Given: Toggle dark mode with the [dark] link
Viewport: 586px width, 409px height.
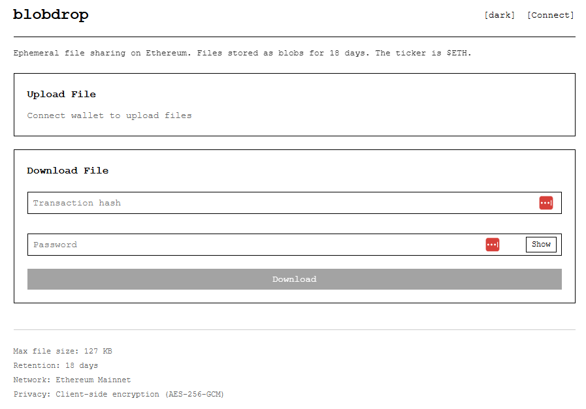Looking at the screenshot, I should [x=499, y=15].
